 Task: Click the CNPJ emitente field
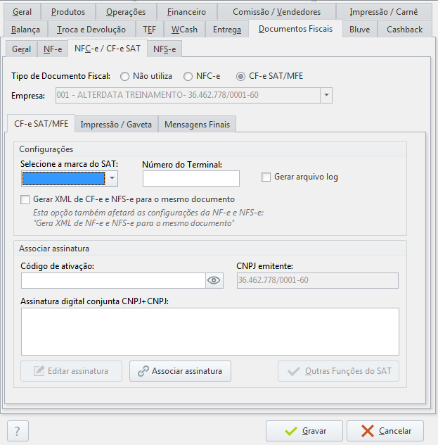tap(318, 281)
